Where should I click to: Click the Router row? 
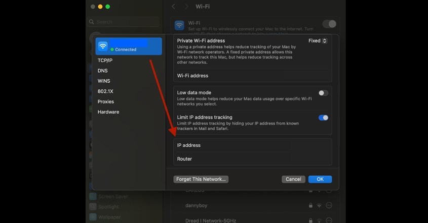[253, 159]
